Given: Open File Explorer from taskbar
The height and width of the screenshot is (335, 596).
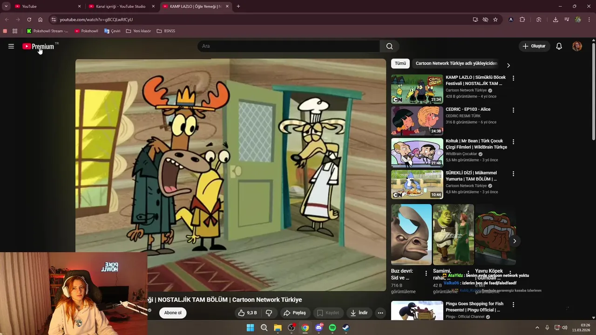Looking at the screenshot, I should pyautogui.click(x=278, y=328).
